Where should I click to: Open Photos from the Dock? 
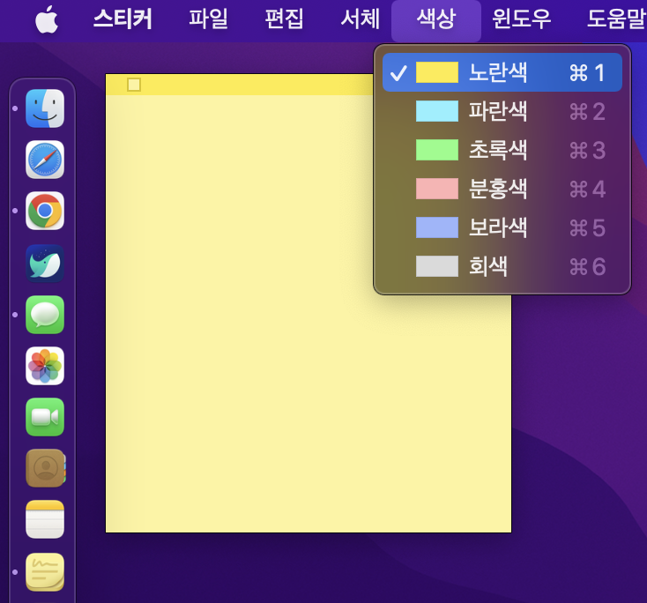(45, 366)
